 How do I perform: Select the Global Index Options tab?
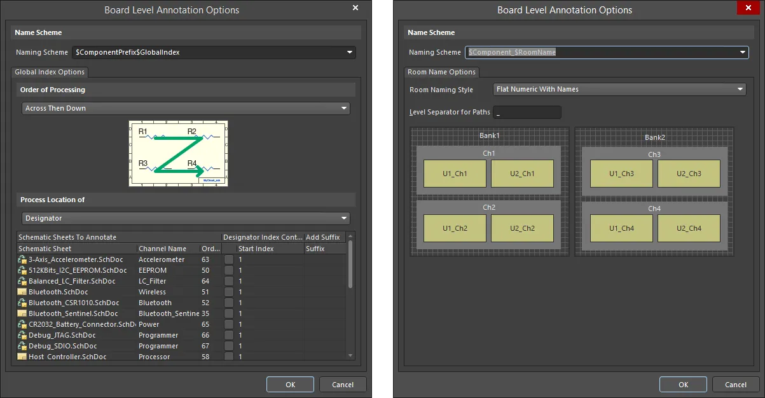tap(50, 72)
